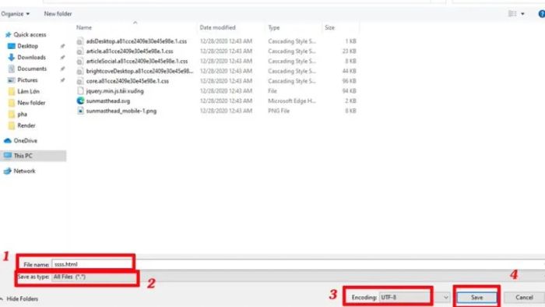Click the css icon of articleSocial file
Screen dimensions: 545x307
pos(80,62)
